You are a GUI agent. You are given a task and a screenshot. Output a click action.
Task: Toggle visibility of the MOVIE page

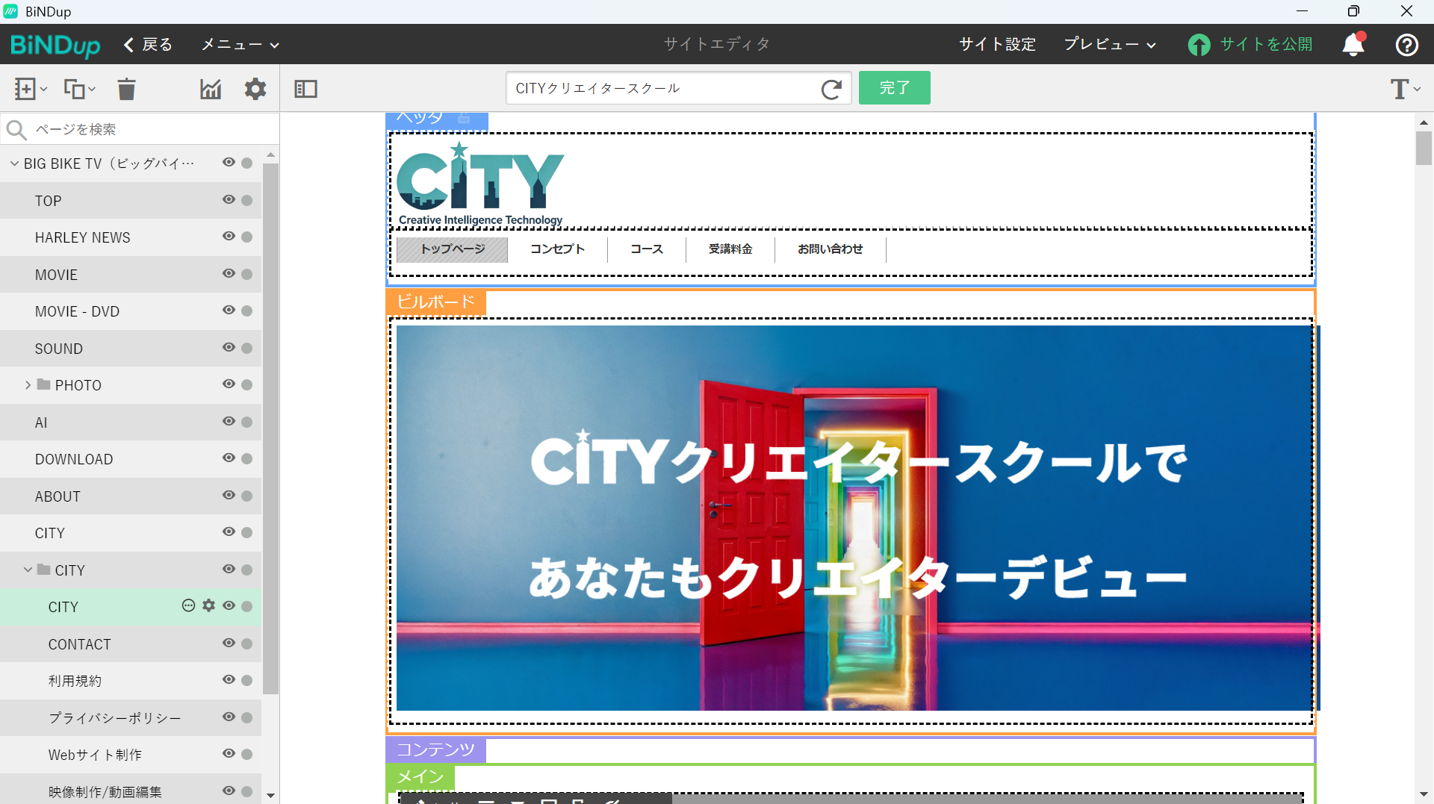pos(229,273)
